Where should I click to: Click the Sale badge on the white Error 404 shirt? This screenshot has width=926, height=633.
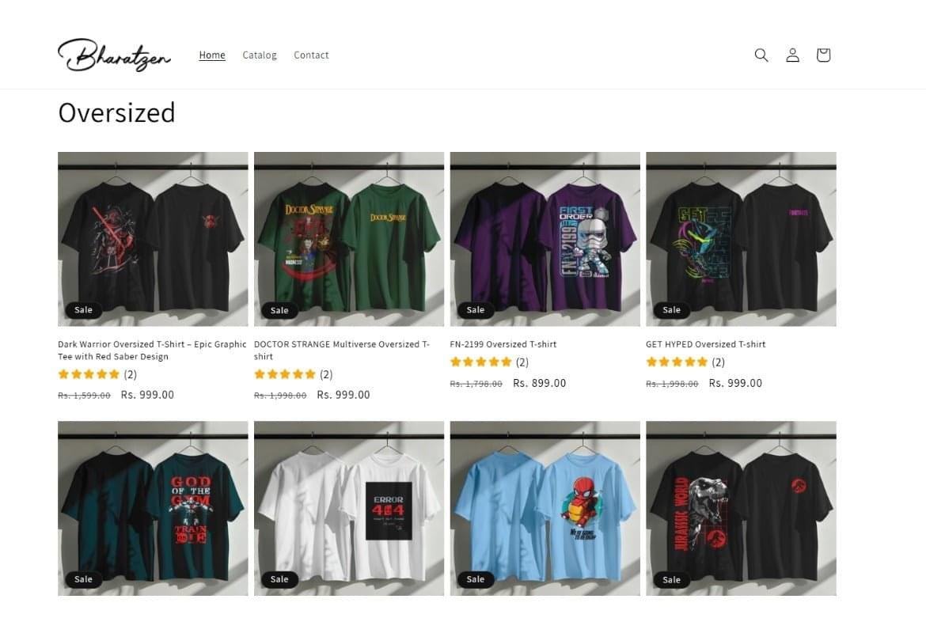point(279,579)
